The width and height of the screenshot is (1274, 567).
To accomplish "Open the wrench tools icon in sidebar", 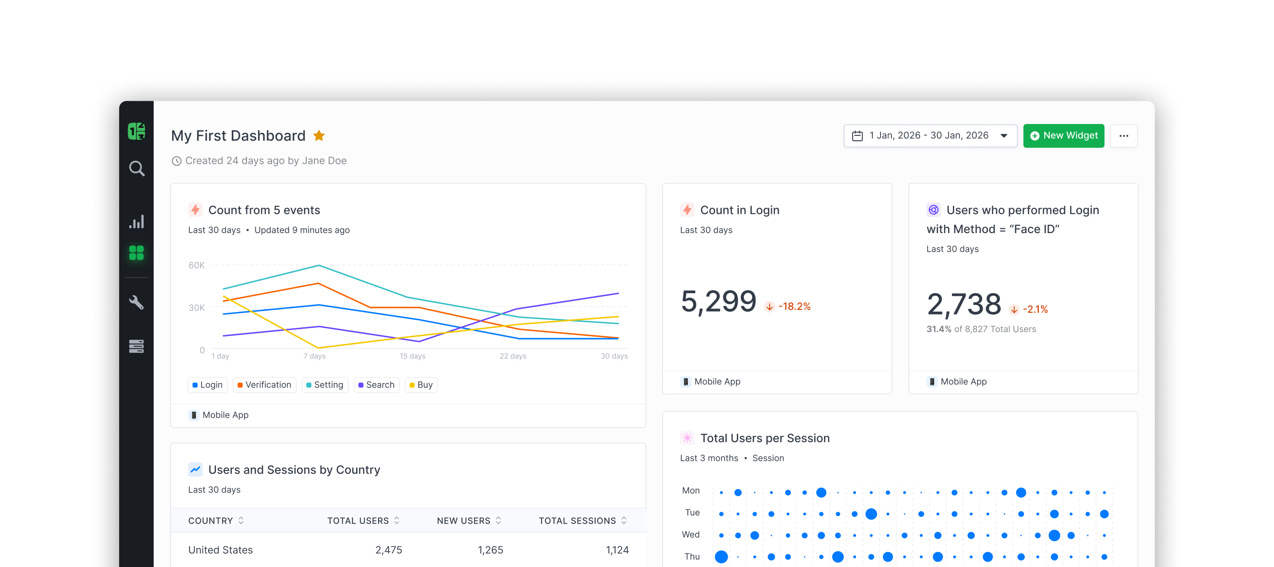I will (137, 302).
